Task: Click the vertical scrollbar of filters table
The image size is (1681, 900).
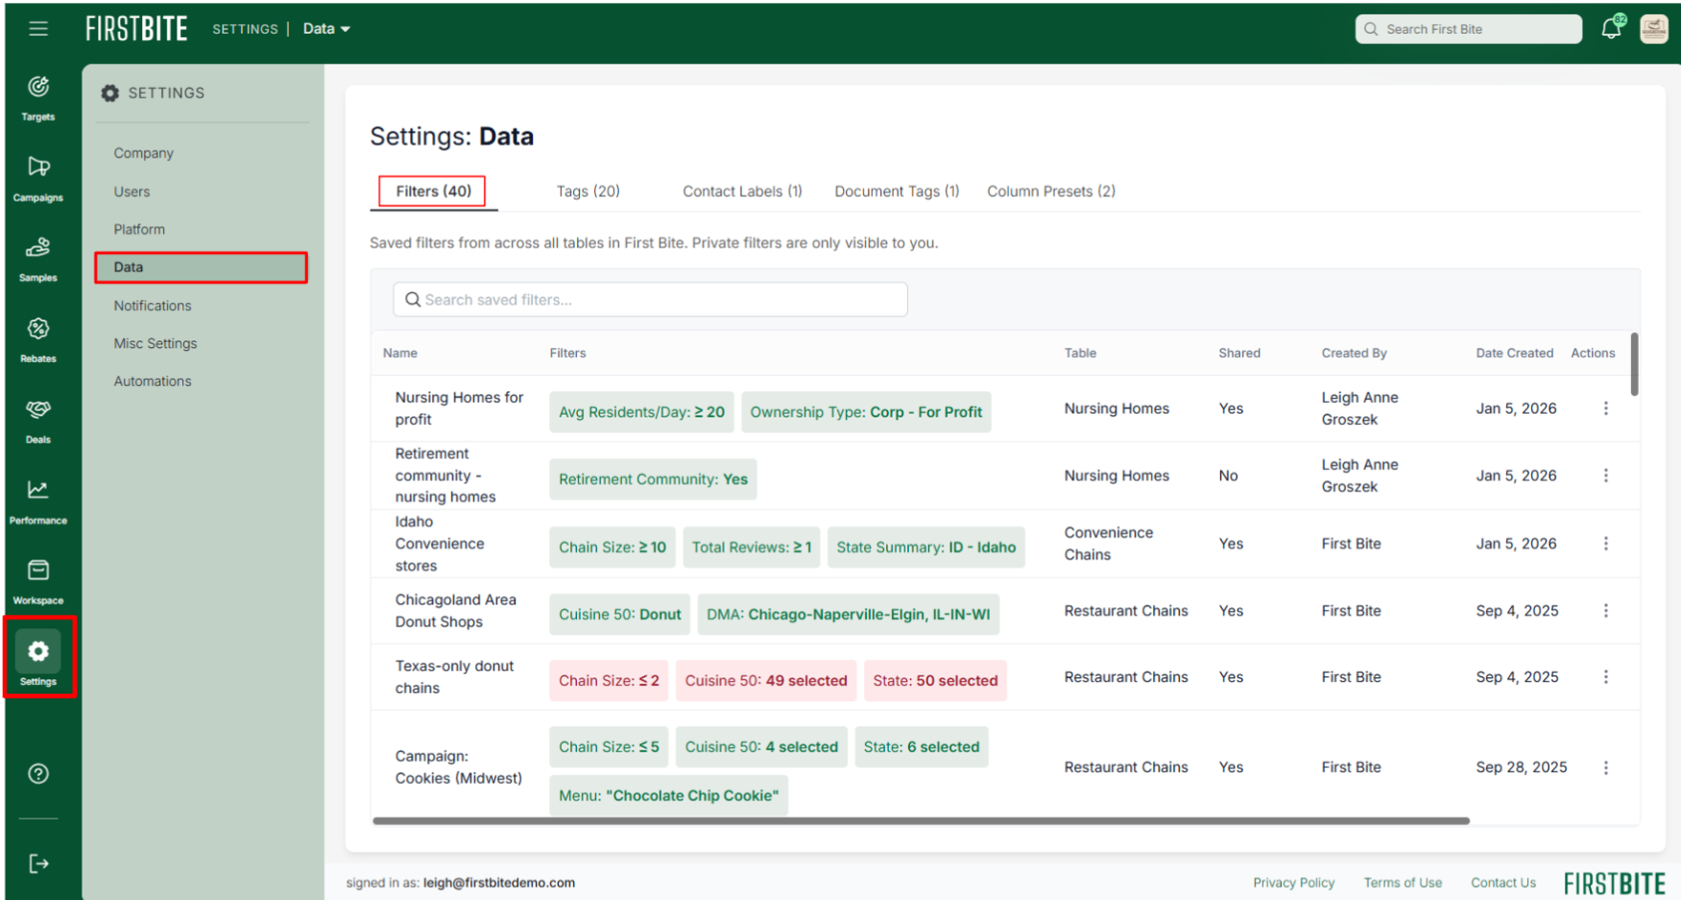Action: 1634,365
